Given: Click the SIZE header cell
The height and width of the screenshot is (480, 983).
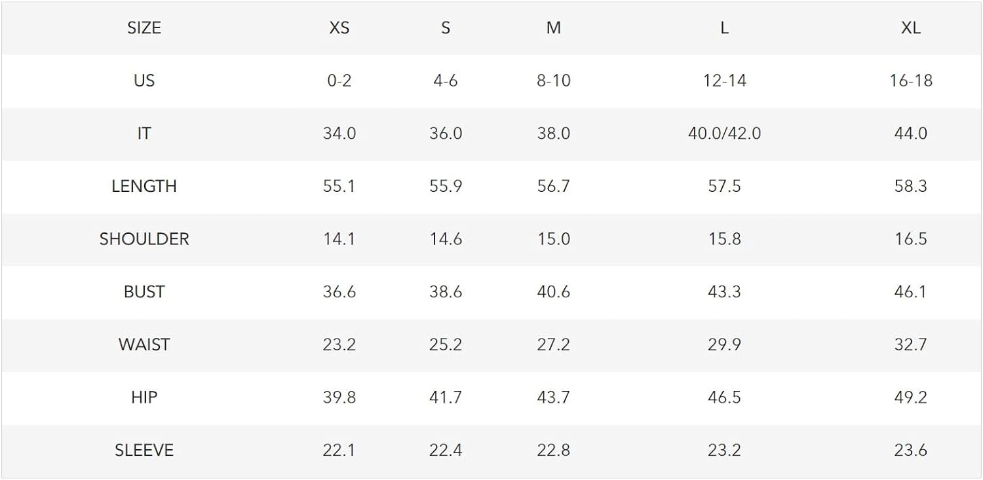Looking at the screenshot, I should point(144,28).
